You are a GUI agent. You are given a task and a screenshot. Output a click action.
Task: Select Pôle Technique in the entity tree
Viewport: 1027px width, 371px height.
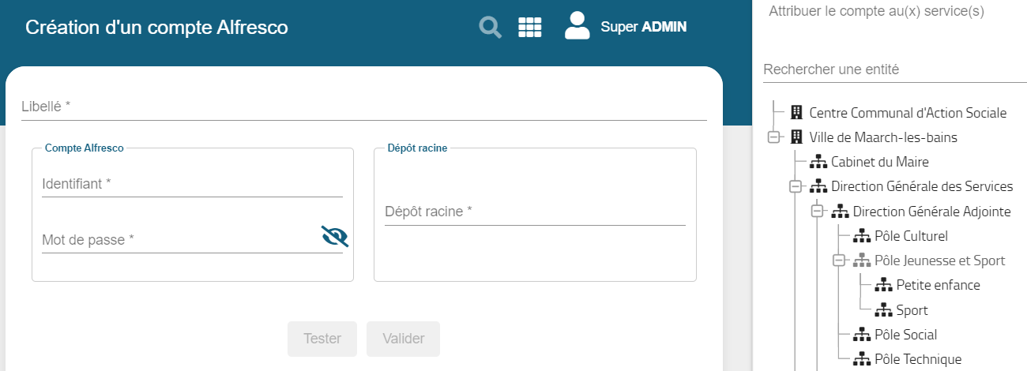[x=918, y=359]
